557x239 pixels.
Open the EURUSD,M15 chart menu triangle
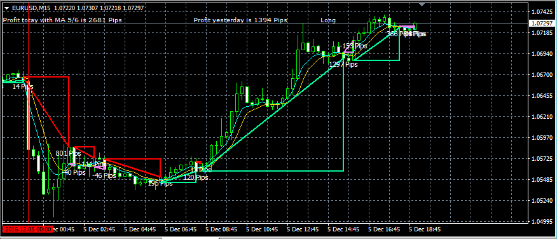6,8
